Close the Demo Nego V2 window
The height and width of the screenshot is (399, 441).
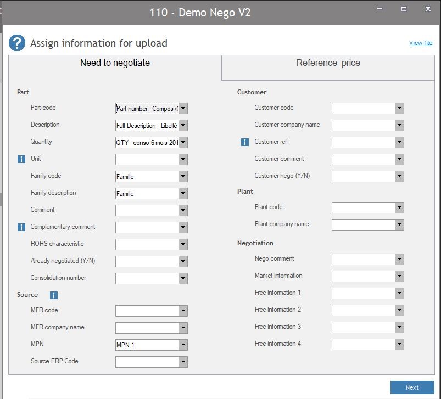point(428,9)
